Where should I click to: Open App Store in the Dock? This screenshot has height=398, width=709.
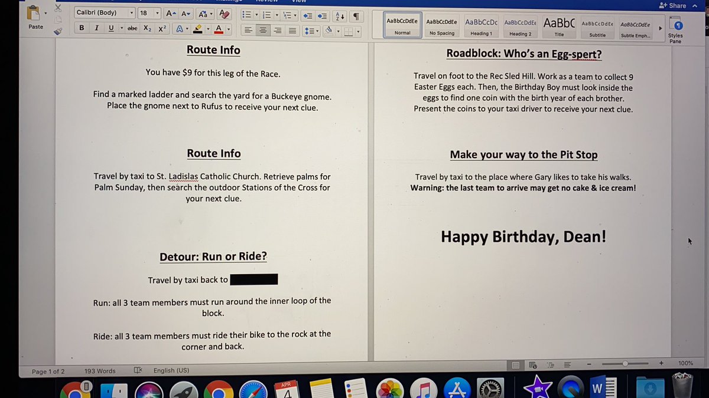pyautogui.click(x=458, y=389)
